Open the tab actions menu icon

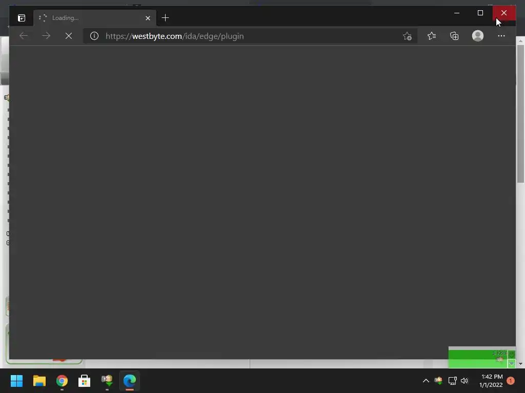coord(22,18)
